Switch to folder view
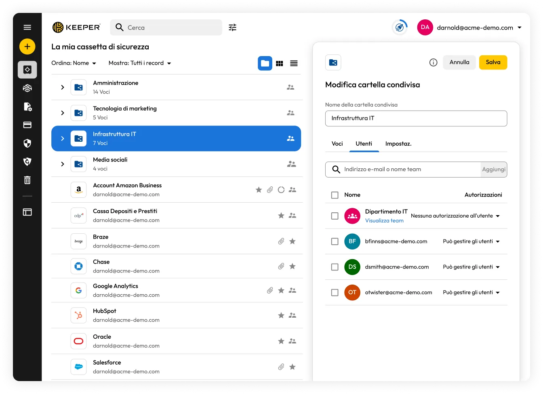 pos(265,63)
